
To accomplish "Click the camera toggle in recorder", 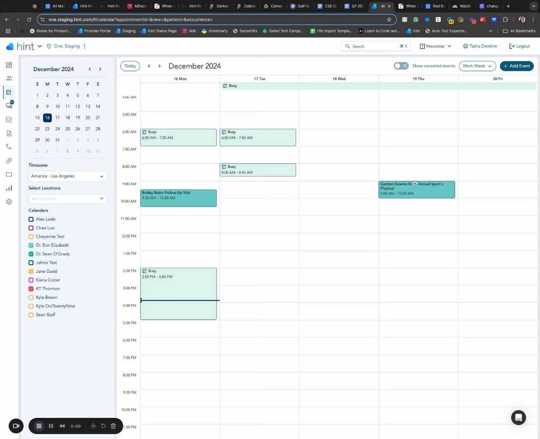I will point(16,426).
